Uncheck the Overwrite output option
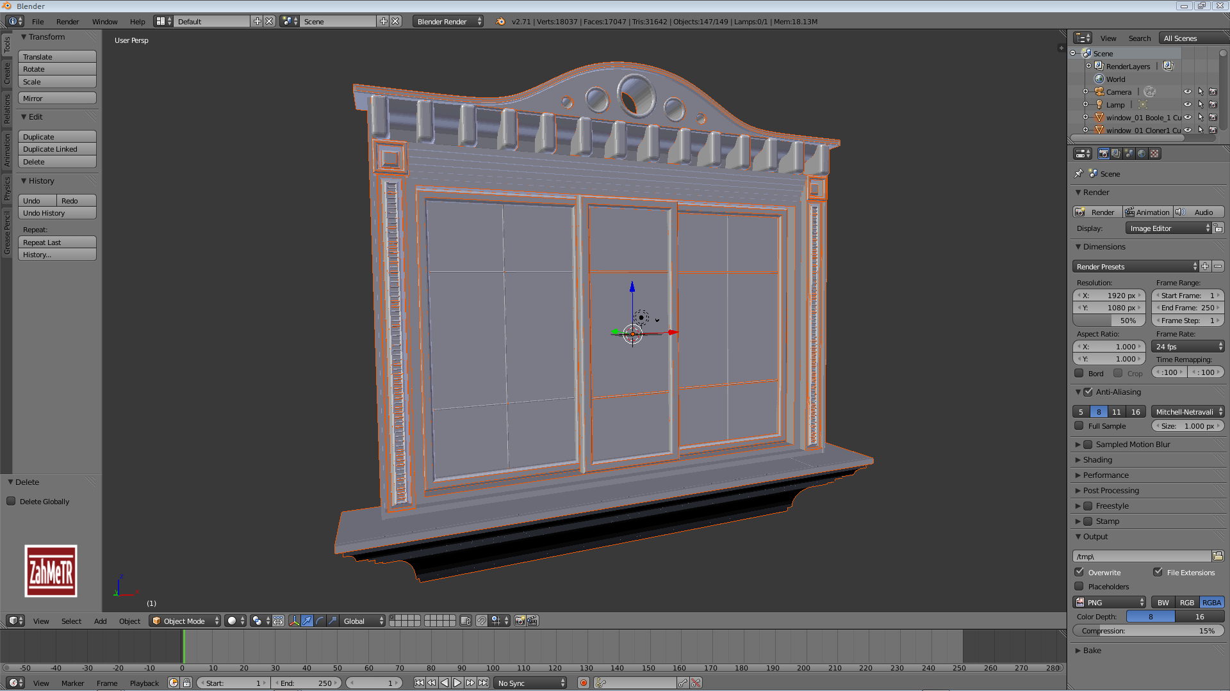The height and width of the screenshot is (691, 1230). (x=1079, y=572)
